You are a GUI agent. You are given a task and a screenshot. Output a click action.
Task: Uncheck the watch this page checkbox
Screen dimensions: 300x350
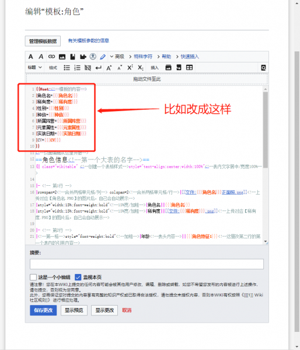pos(78,277)
